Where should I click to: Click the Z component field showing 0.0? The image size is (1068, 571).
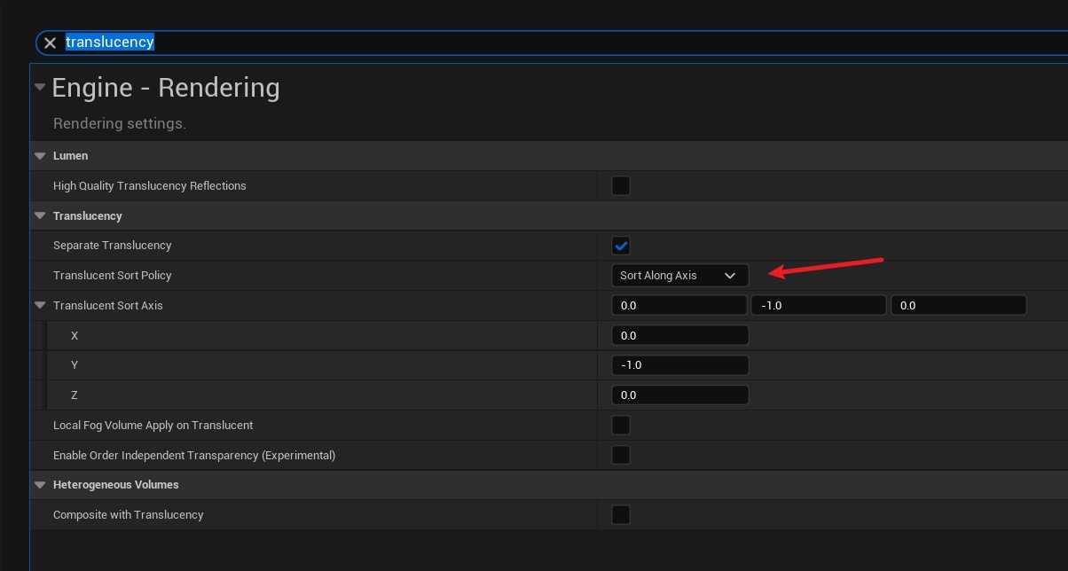click(x=679, y=395)
